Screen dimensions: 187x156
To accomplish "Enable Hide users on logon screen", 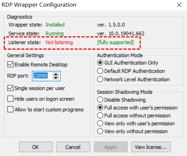I will pyautogui.click(x=10, y=99).
